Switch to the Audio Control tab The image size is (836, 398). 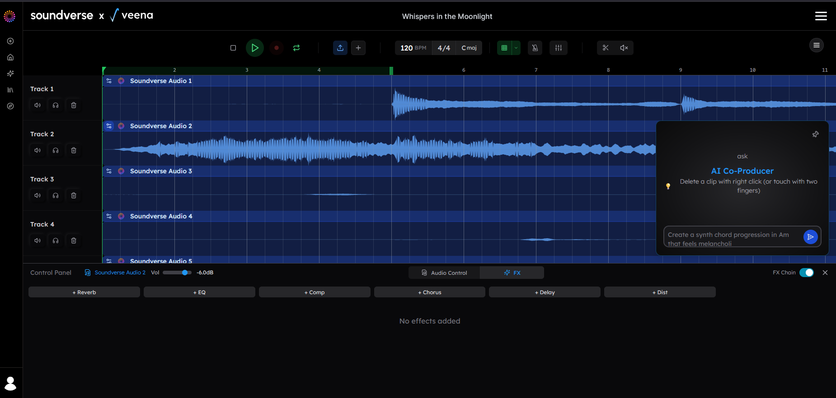(444, 273)
